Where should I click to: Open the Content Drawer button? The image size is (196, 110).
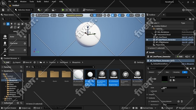click(9, 108)
